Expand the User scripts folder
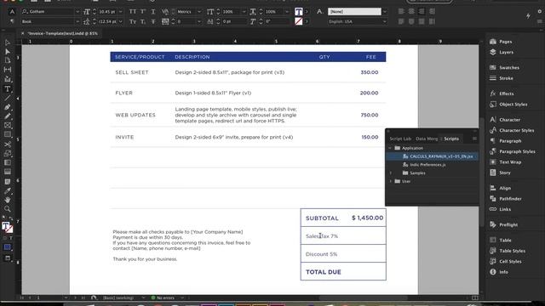Image resolution: width=545 pixels, height=306 pixels. click(x=390, y=181)
